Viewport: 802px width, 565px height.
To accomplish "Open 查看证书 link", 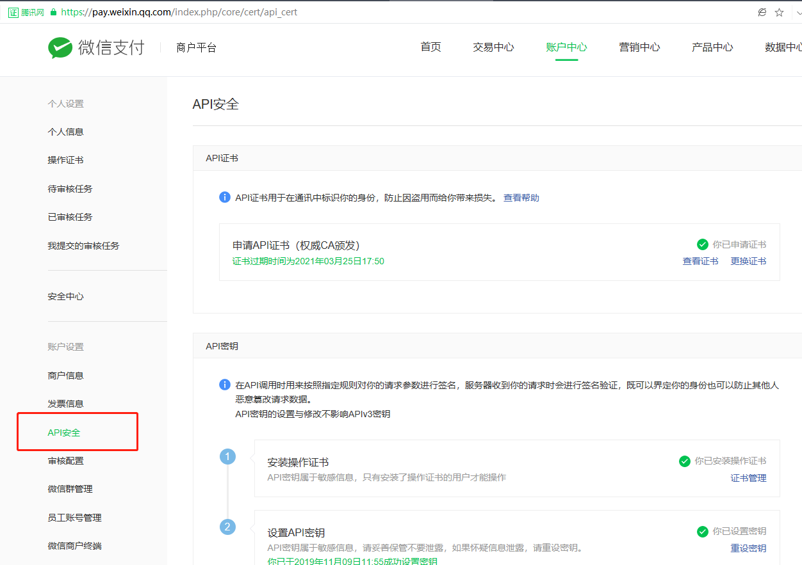I will pos(700,261).
